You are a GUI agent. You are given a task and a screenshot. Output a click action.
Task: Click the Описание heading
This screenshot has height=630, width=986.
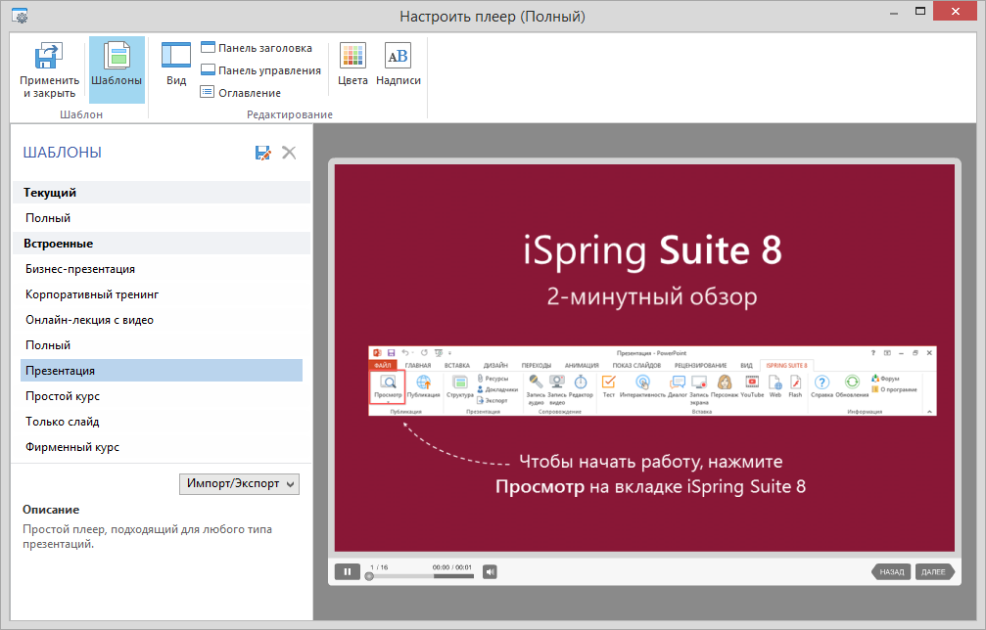tap(51, 510)
